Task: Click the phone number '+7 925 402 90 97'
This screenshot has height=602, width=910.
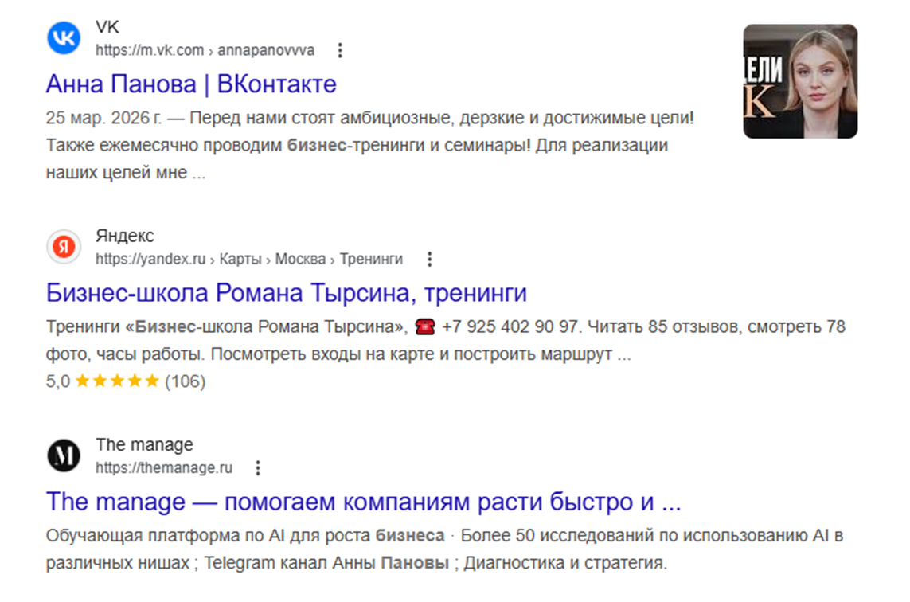Action: point(510,326)
